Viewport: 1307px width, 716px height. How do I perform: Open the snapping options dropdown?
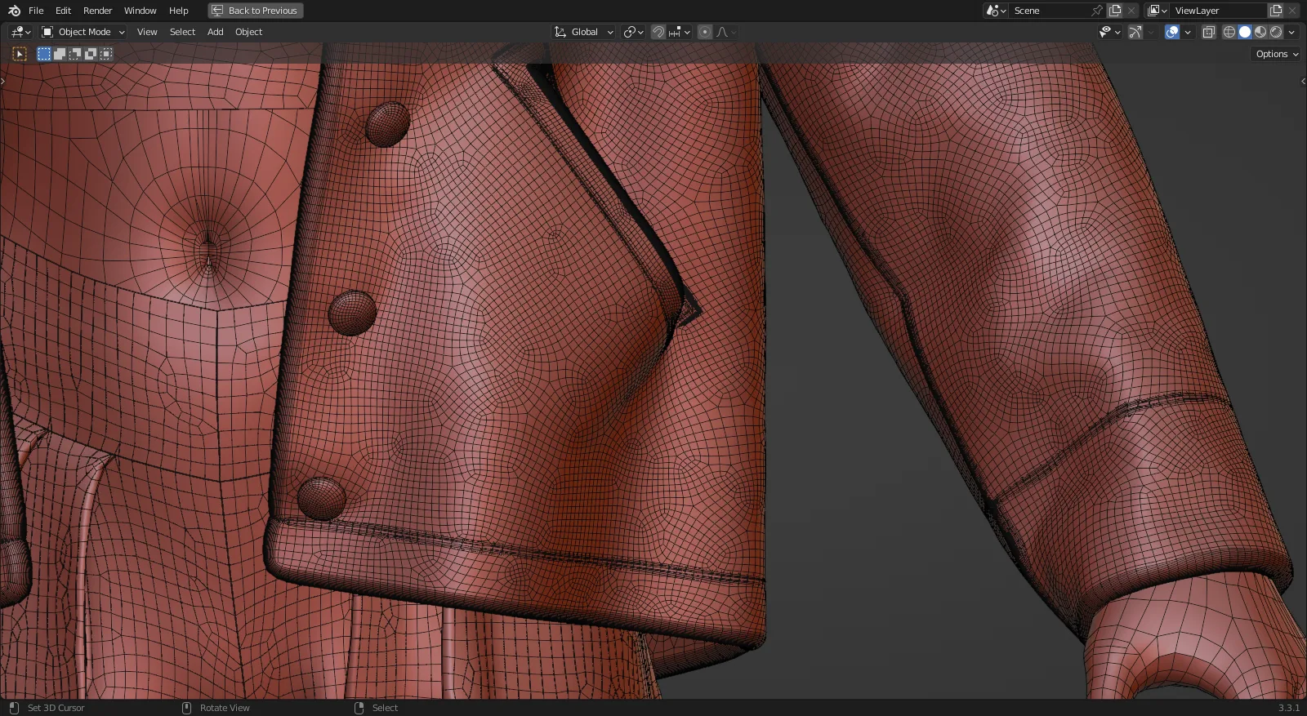pos(679,32)
